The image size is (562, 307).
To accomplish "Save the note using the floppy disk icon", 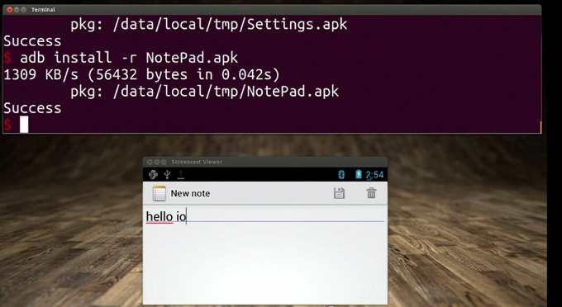I will [339, 193].
